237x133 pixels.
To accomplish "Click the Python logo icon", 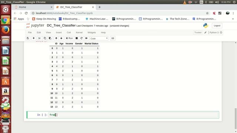I will pos(206,25).
